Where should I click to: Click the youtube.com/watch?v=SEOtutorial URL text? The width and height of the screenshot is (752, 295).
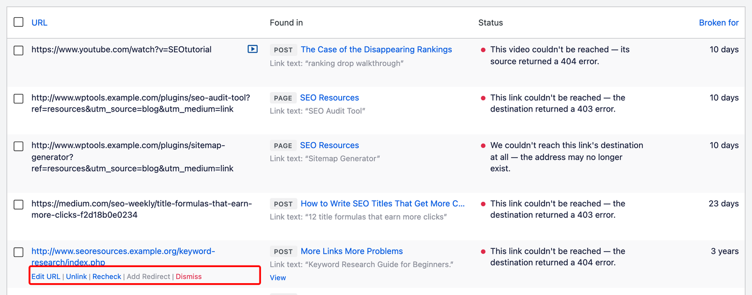[x=121, y=49]
